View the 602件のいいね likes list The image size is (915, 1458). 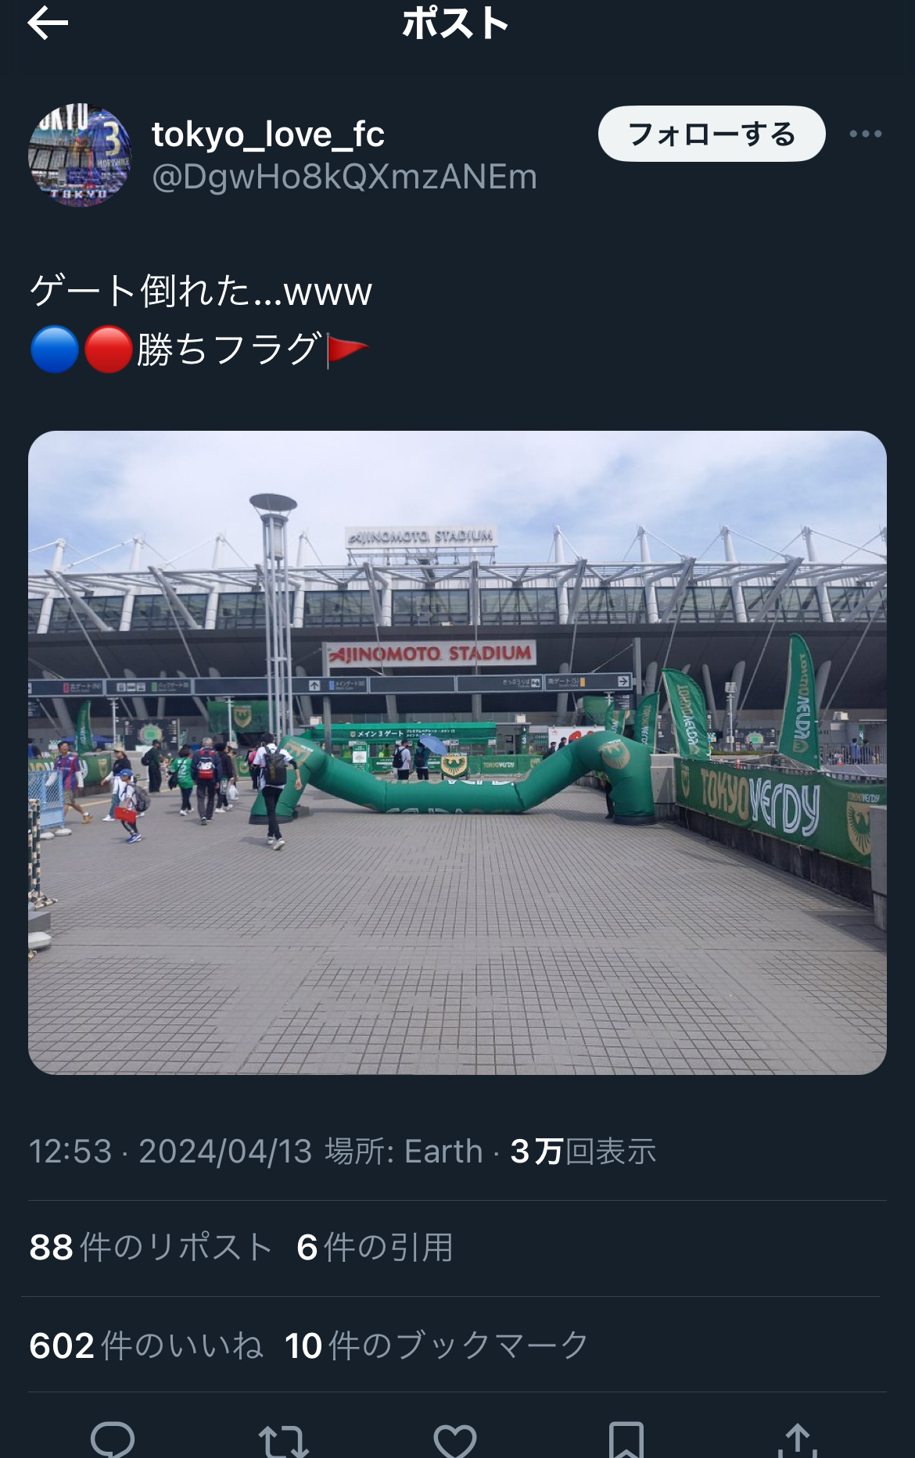click(145, 1345)
